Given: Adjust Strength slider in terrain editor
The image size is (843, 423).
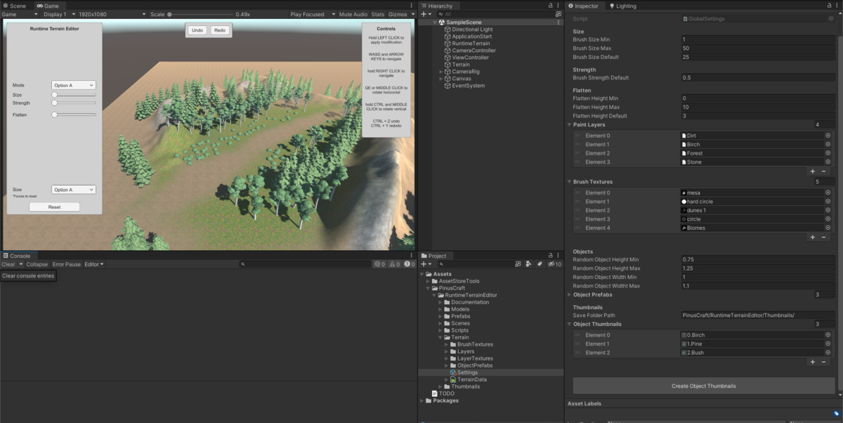Looking at the screenshot, I should coord(74,103).
